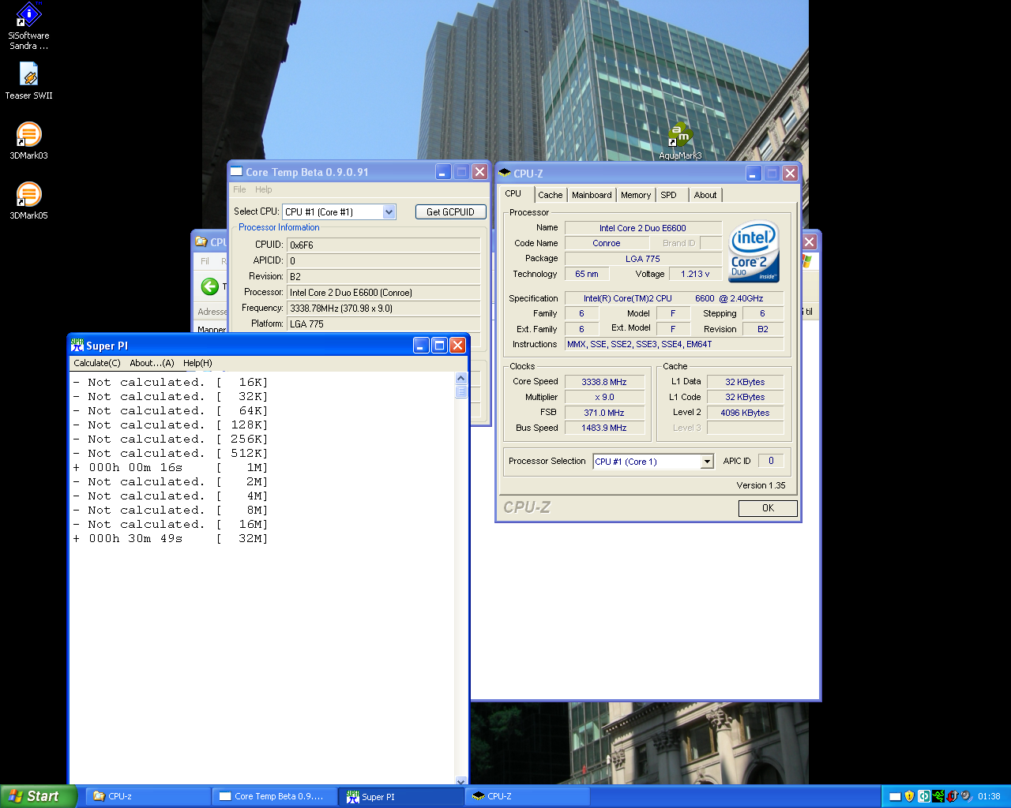1011x808 pixels.
Task: Switch to Super PI taskbar button
Action: pos(401,796)
